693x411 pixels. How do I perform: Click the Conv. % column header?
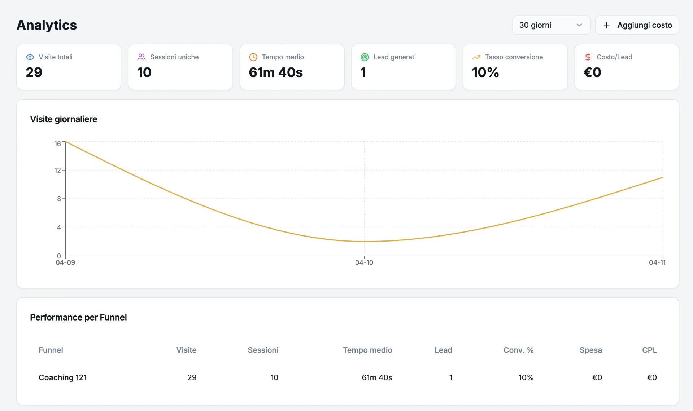518,350
